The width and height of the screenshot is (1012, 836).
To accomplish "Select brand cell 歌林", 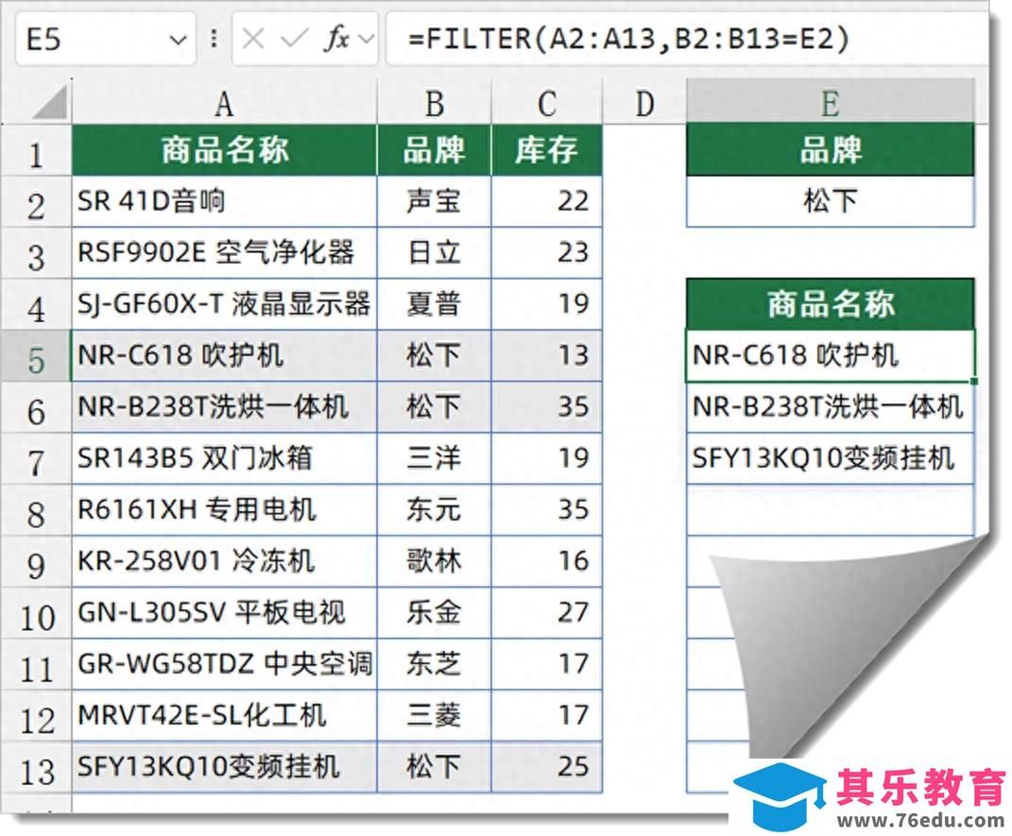I will coord(434,561).
